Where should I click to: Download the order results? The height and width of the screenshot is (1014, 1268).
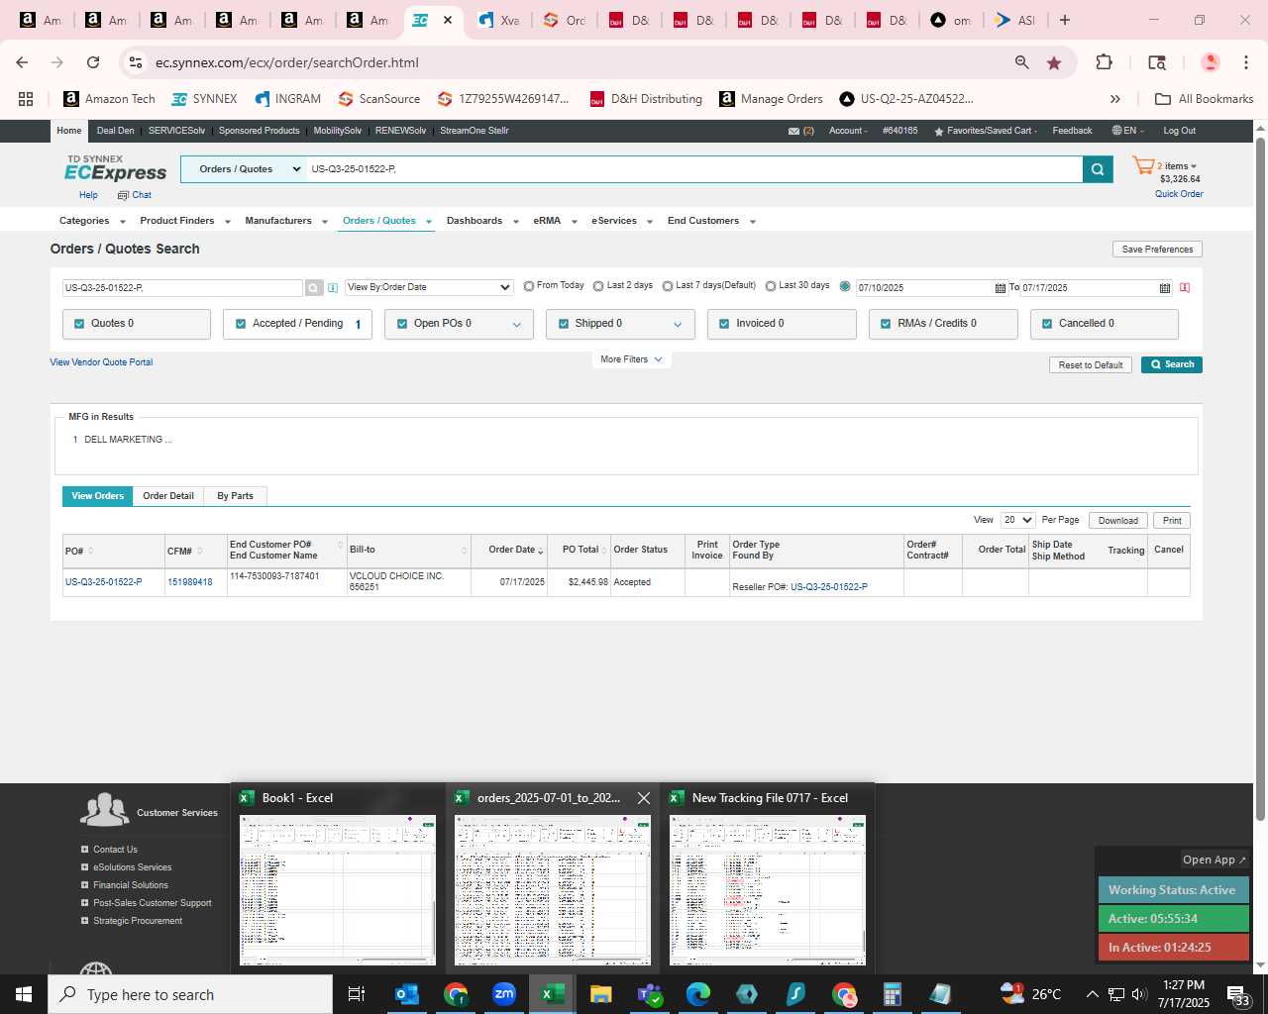tap(1117, 521)
